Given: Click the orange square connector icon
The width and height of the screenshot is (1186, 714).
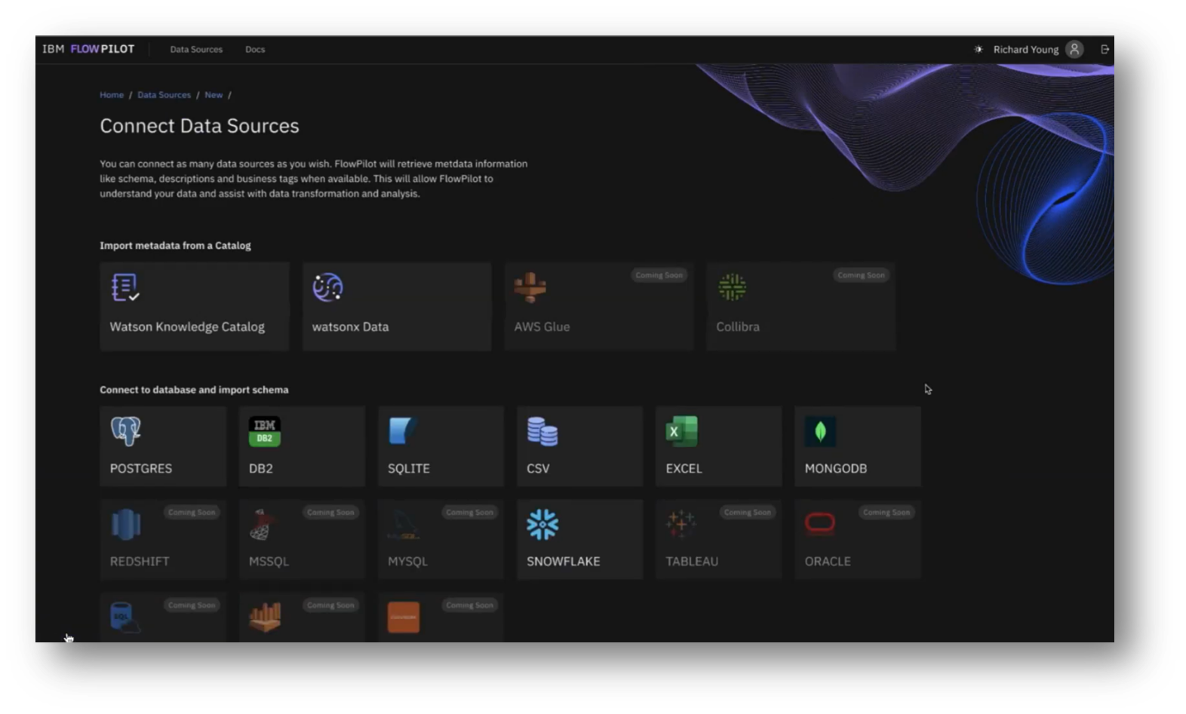Looking at the screenshot, I should 404,617.
